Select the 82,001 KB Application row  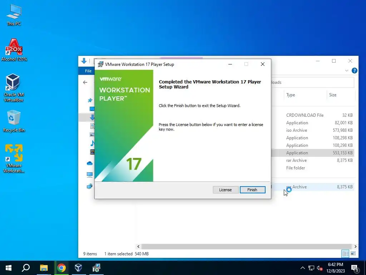click(313, 123)
